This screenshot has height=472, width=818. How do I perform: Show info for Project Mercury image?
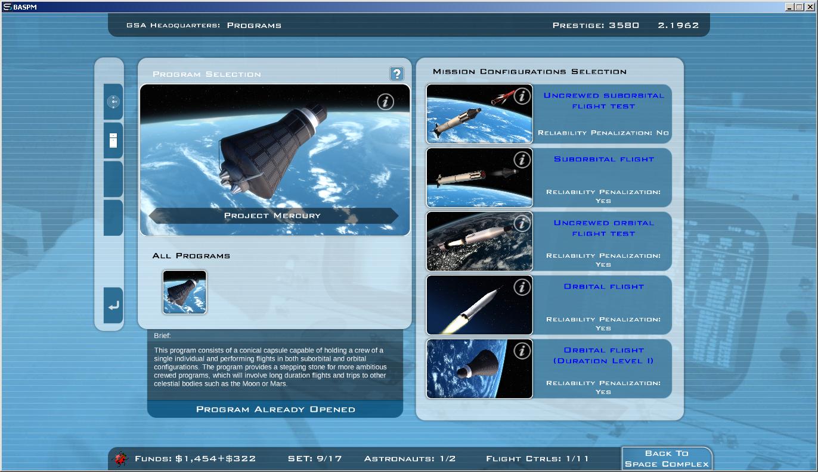[386, 102]
